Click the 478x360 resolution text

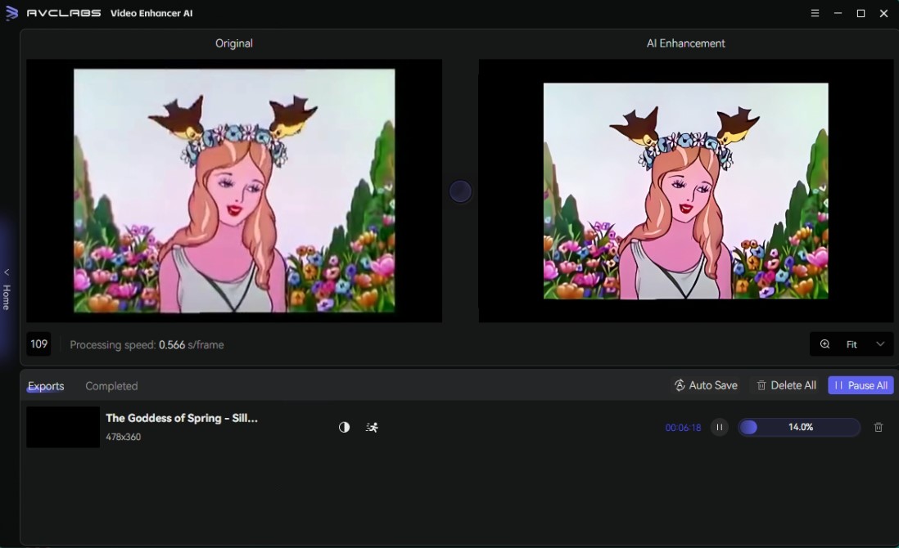tap(124, 437)
